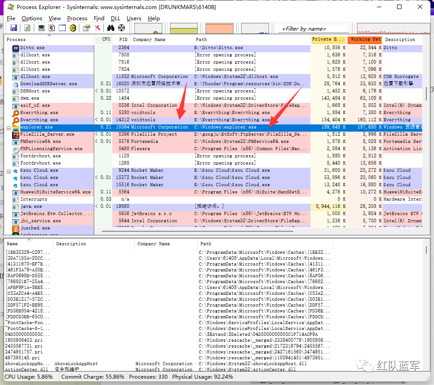Open the Options menu
Viewport: 434px width, 385px height.
click(x=32, y=18)
